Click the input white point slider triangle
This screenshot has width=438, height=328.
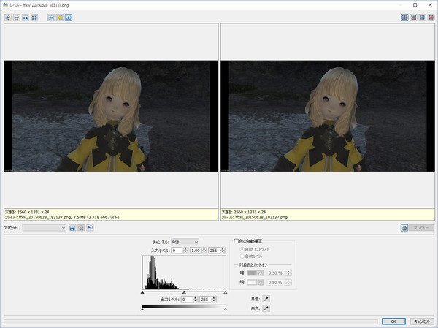[x=226, y=292]
